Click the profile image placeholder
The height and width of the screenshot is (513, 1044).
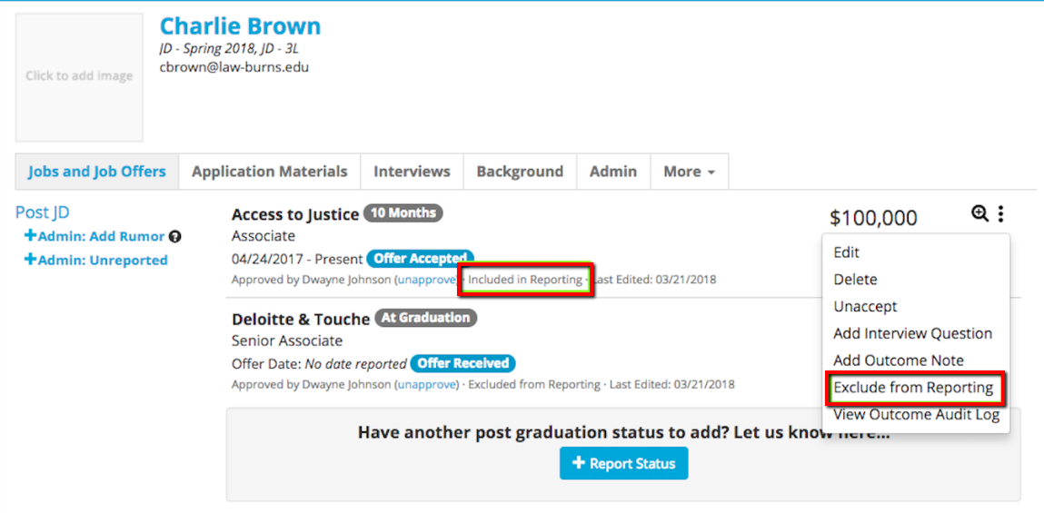(79, 77)
